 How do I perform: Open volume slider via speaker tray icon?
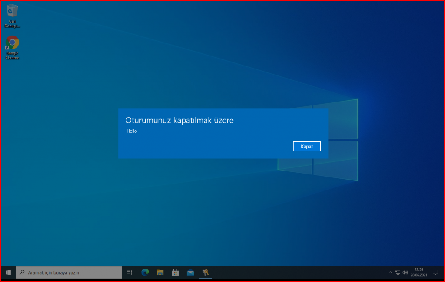pos(405,272)
